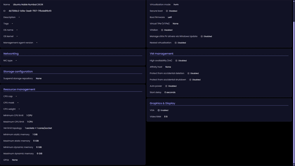The image size is (295, 166).
Task: Click the Resource management section heading
Action: coord(19,89)
